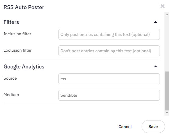Viewport: 169px width, 136px height.
Task: Click the Exclusion filter label
Action: 18,50
